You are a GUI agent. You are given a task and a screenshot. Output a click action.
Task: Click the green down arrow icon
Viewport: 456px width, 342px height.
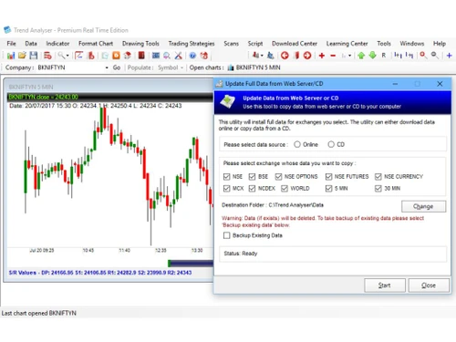pos(372,55)
